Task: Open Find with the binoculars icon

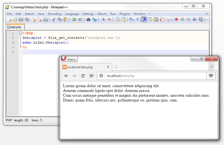Action: point(88,19)
